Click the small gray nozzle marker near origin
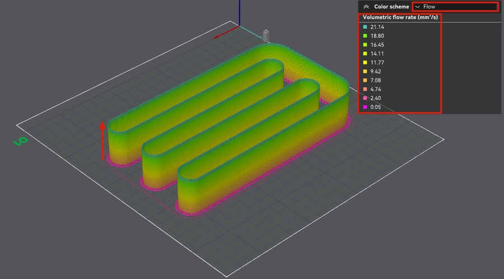This screenshot has height=279, width=504. [x=266, y=35]
